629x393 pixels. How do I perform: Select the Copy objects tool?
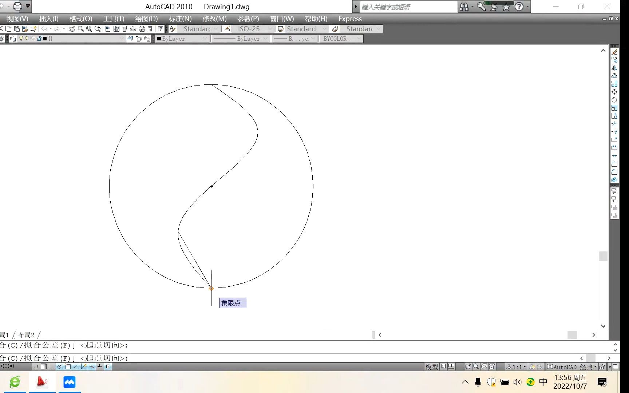click(614, 60)
